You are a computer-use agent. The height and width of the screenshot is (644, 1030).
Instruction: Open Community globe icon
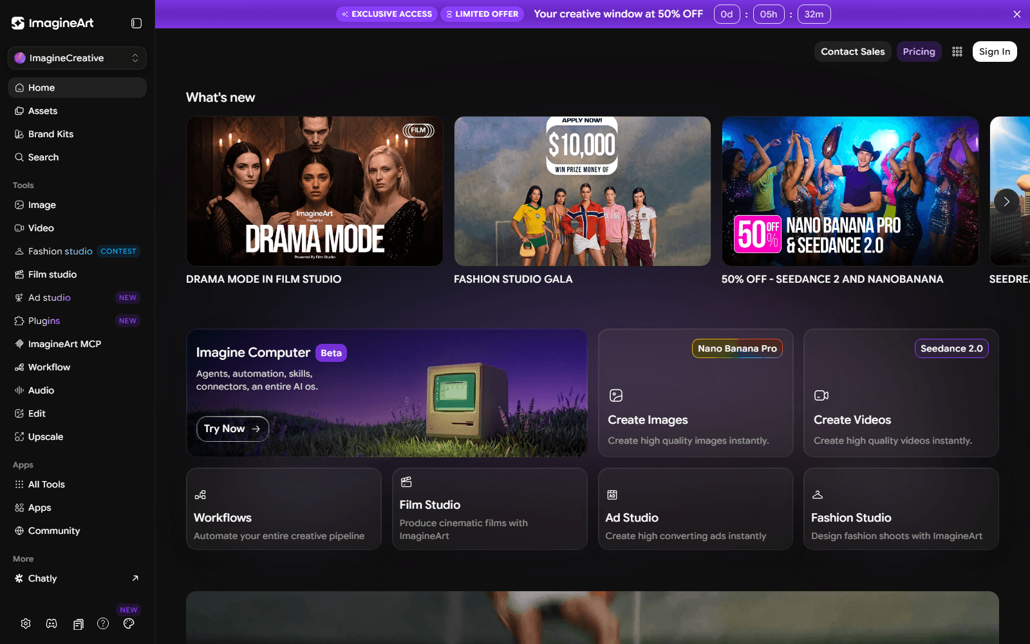tap(19, 531)
